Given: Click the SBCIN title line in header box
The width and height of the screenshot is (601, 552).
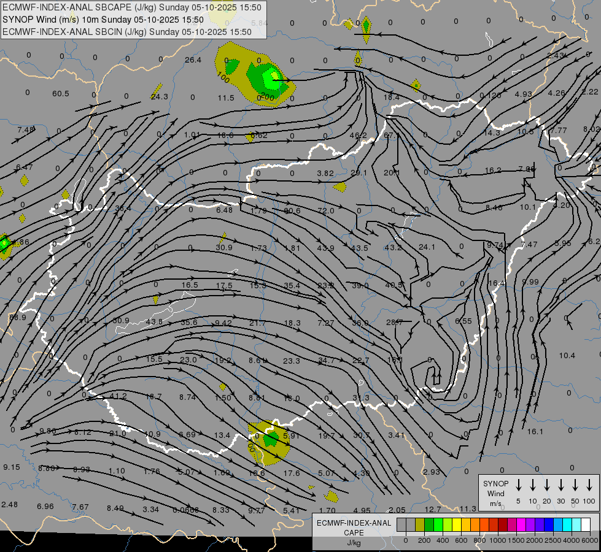Looking at the screenshot, I should [127, 32].
